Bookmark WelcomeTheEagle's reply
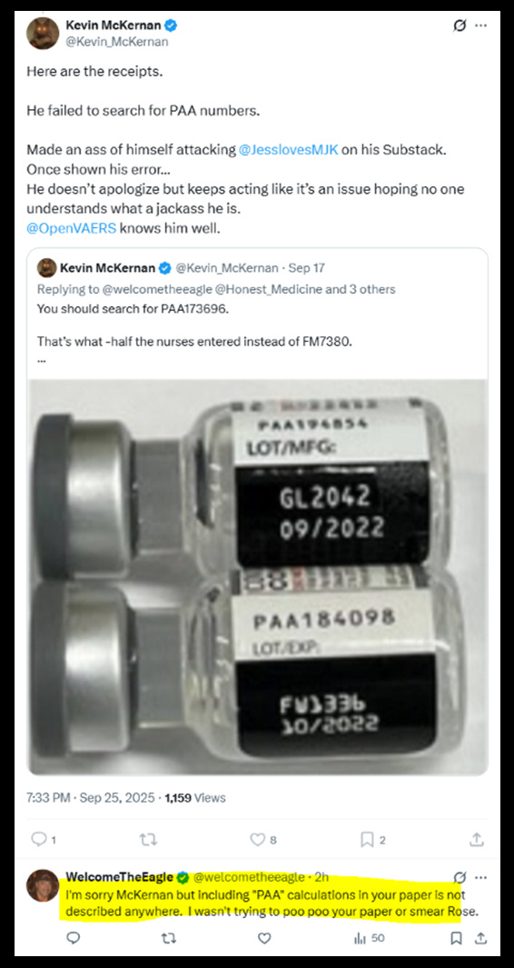 click(x=456, y=938)
